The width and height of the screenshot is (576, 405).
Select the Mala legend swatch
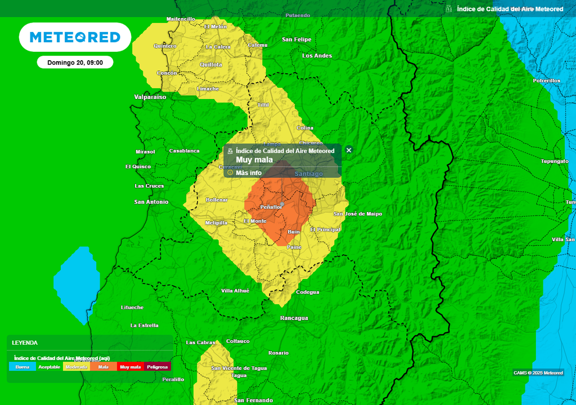tap(103, 367)
